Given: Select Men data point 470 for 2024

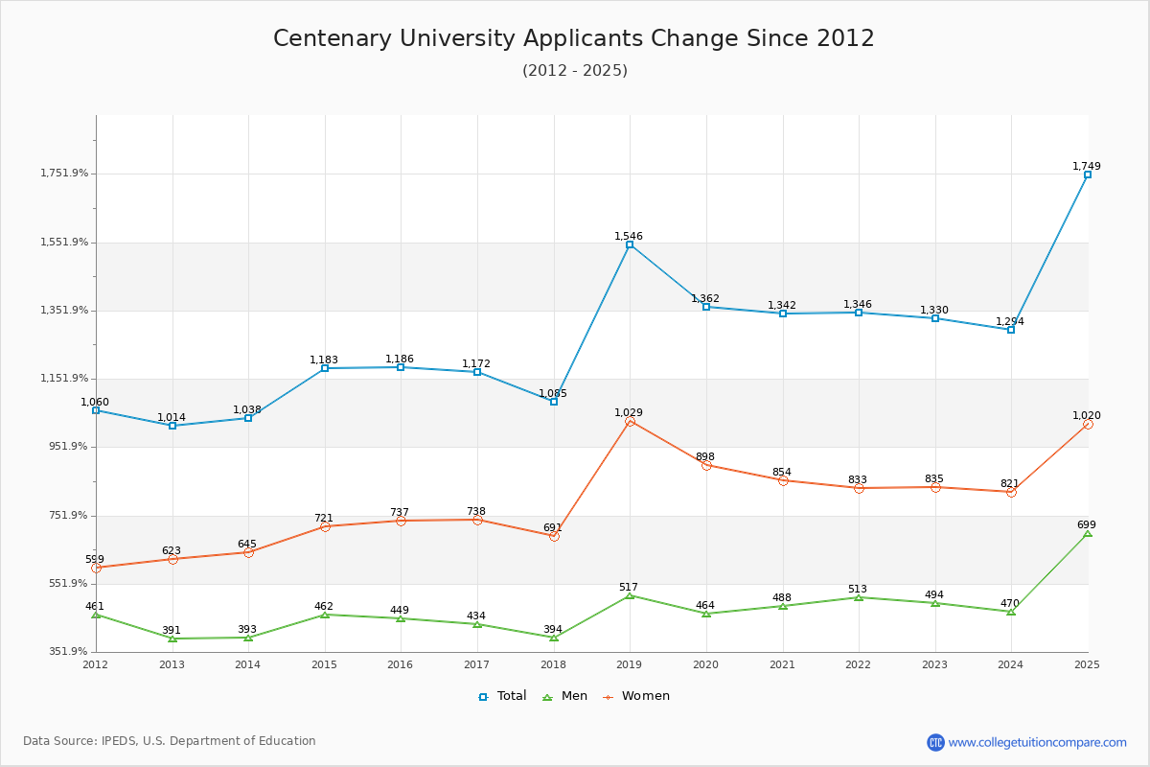Looking at the screenshot, I should (1011, 612).
